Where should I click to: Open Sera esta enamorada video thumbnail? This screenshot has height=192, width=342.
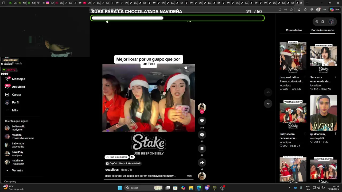(324, 58)
